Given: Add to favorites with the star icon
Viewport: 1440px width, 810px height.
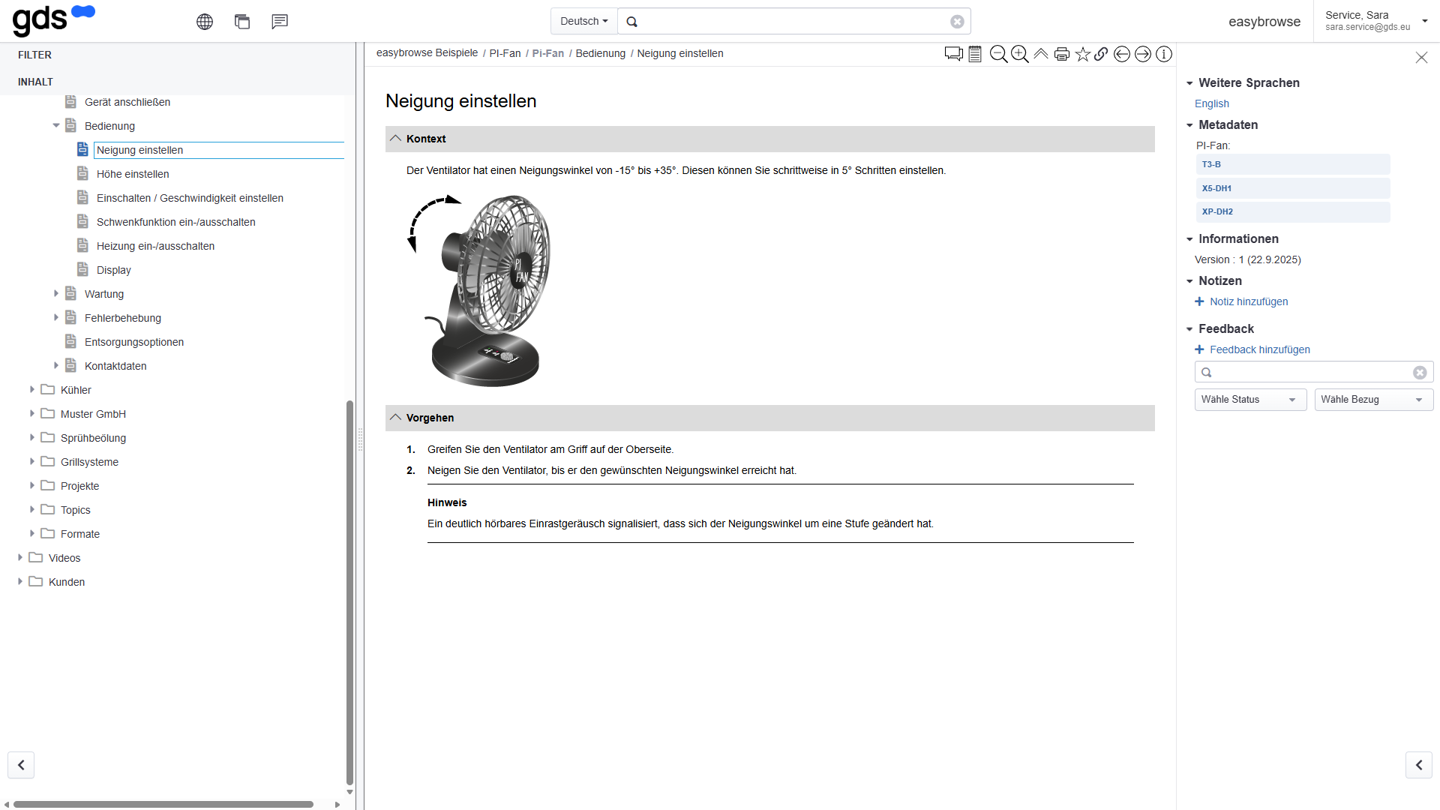Looking at the screenshot, I should [x=1083, y=54].
